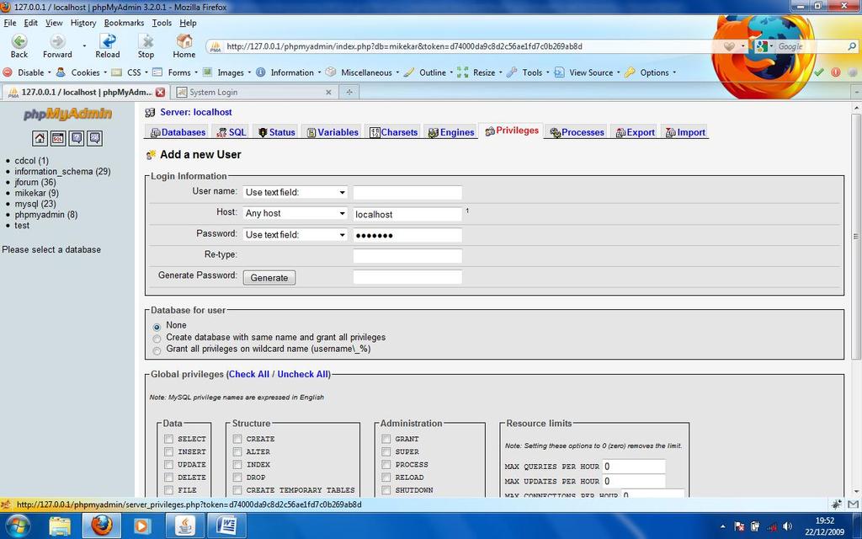Open the Forms developer toolbar menu
The height and width of the screenshot is (539, 862).
[175, 72]
